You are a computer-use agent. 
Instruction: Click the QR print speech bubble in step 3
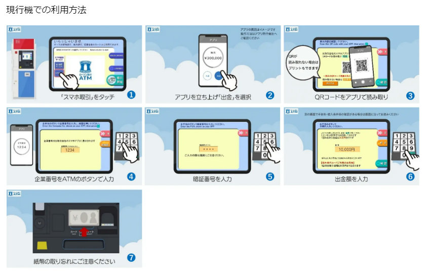[305, 65]
